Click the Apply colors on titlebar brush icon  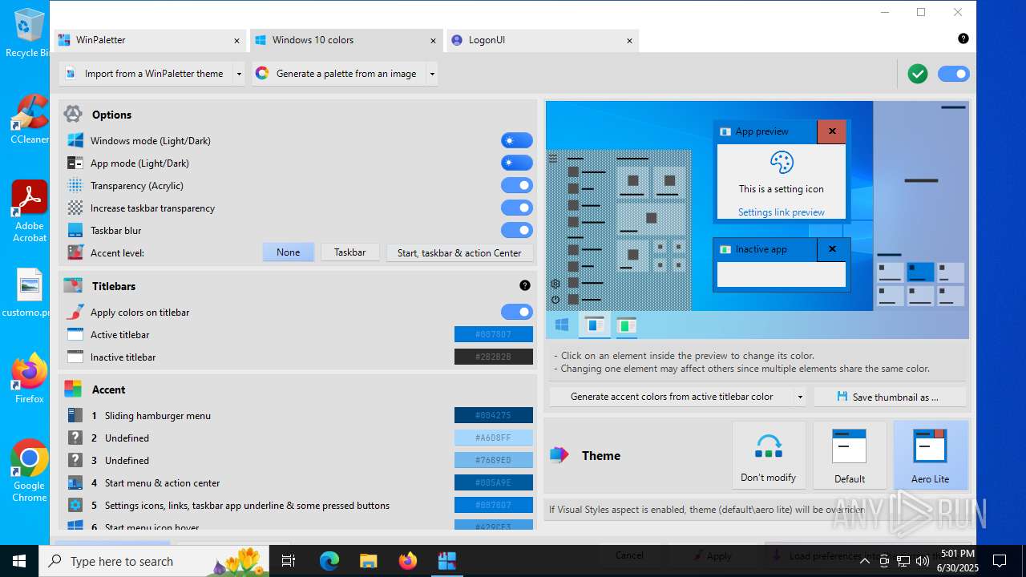(75, 312)
